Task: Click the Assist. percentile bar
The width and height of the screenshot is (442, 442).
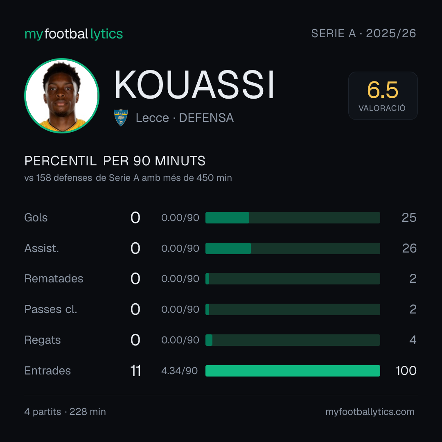Action: pyautogui.click(x=293, y=248)
